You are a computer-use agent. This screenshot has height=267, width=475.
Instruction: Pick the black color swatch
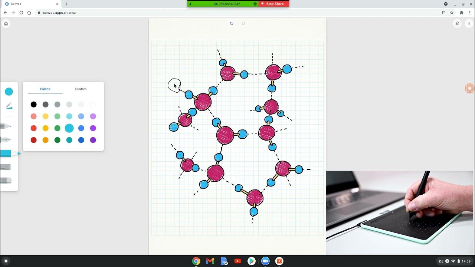(x=34, y=105)
